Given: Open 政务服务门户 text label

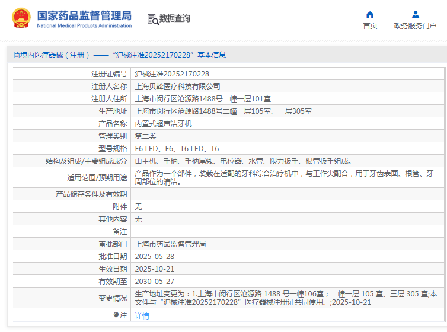Looking at the screenshot, I should click(x=415, y=26).
